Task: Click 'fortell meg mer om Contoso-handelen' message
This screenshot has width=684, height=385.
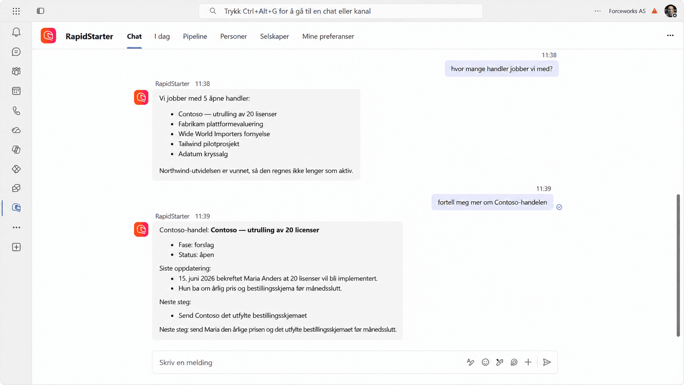Action: 492,202
